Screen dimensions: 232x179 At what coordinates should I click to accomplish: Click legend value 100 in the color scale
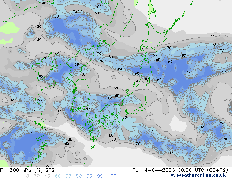click(x=112, y=176)
